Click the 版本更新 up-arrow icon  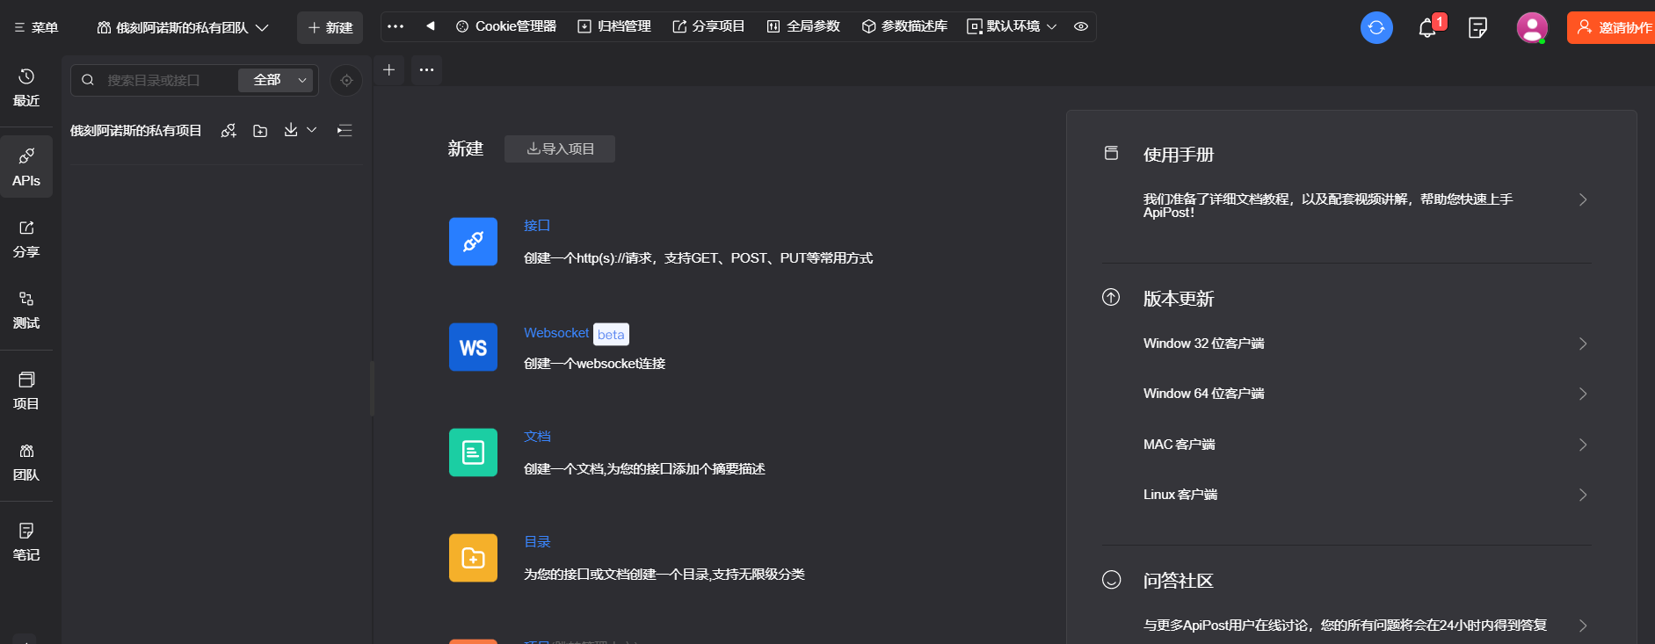click(x=1111, y=297)
